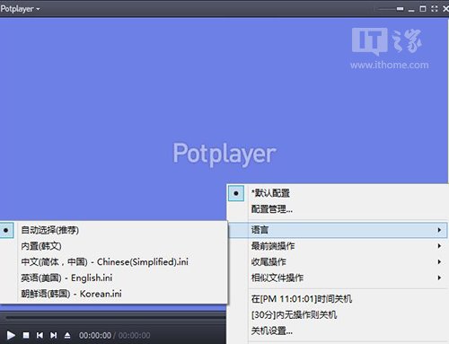
Task: Stop playback with the square button
Action: (x=26, y=335)
